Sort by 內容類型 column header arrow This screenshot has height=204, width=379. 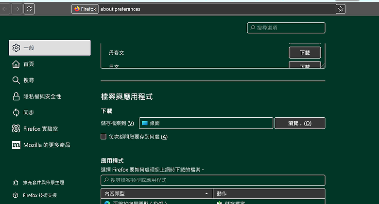click(x=207, y=194)
